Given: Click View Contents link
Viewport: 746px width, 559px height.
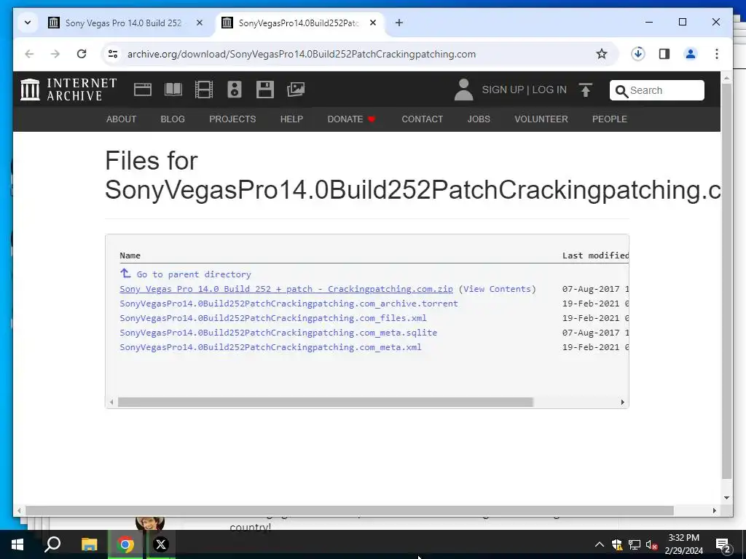Looking at the screenshot, I should coord(497,289).
